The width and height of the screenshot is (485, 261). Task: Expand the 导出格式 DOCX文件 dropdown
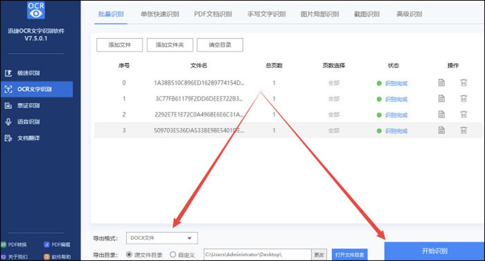pos(162,238)
